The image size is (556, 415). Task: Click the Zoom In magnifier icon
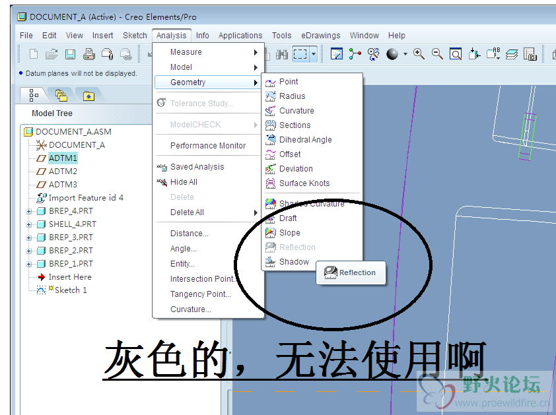(x=419, y=54)
